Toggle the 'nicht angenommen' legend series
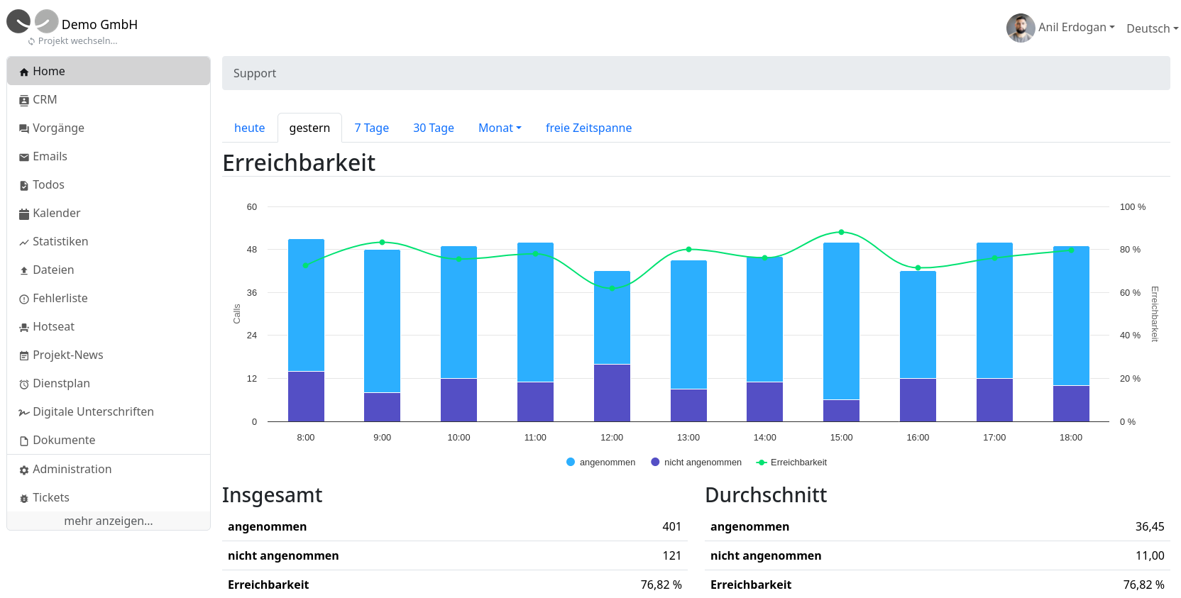The height and width of the screenshot is (598, 1181). point(696,463)
